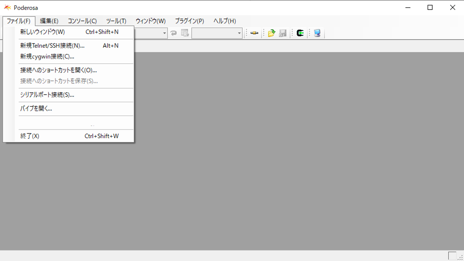The height and width of the screenshot is (261, 464).
Task: Click the grayed document list toolbar icon
Action: click(185, 33)
